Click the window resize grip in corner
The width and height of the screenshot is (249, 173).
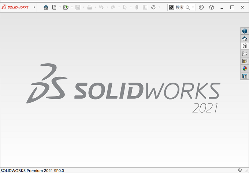click(247, 171)
